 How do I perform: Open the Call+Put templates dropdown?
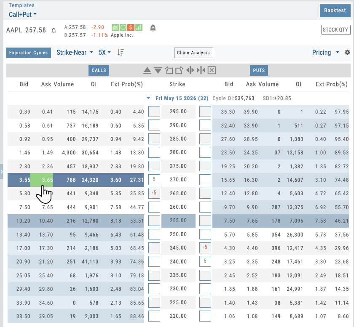point(23,14)
